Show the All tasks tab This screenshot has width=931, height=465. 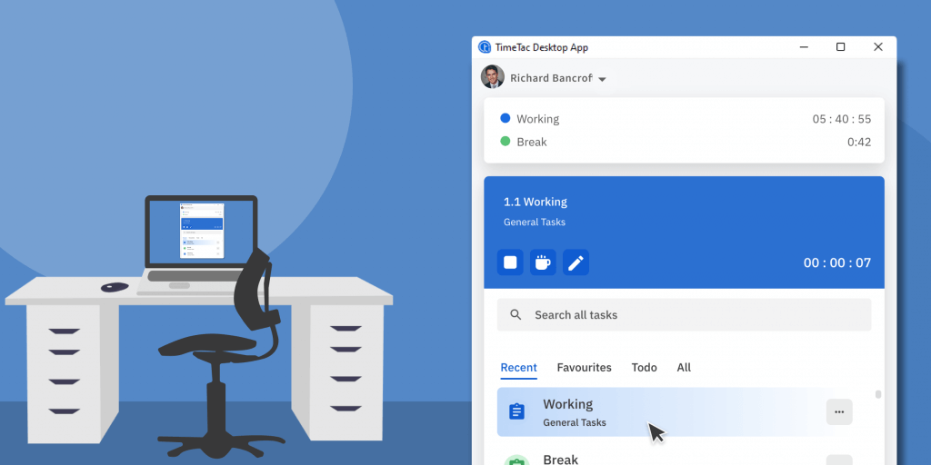(684, 368)
